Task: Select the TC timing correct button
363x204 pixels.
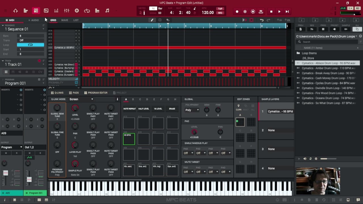Action: tap(153, 8)
